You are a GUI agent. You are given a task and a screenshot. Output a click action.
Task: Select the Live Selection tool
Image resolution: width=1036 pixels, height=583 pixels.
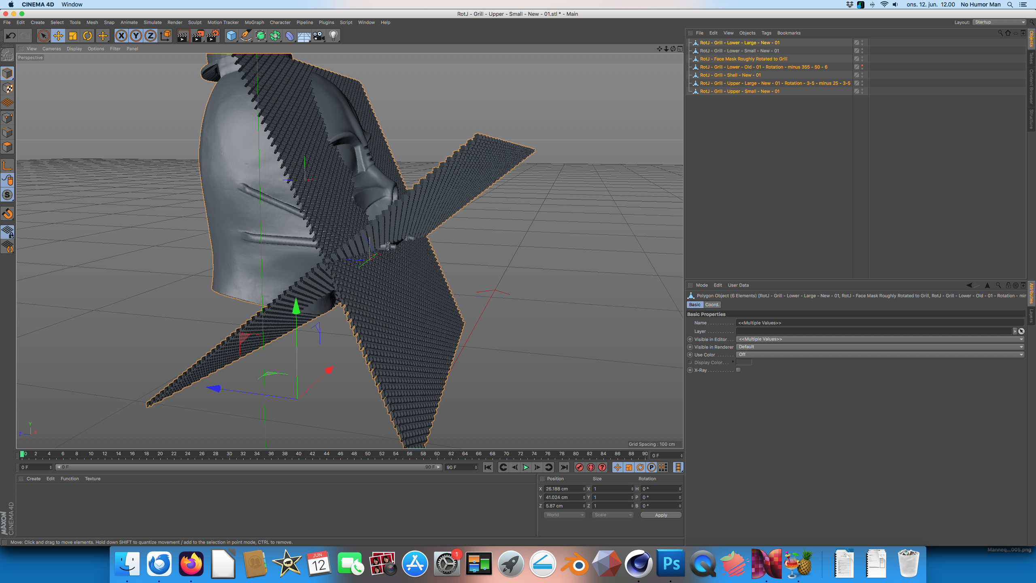[43, 36]
